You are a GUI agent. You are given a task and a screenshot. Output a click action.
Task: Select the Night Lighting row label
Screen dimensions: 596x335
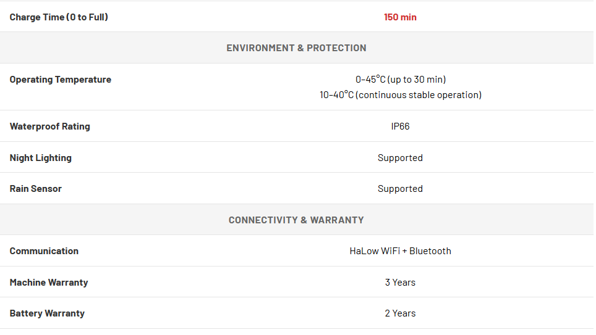point(41,158)
